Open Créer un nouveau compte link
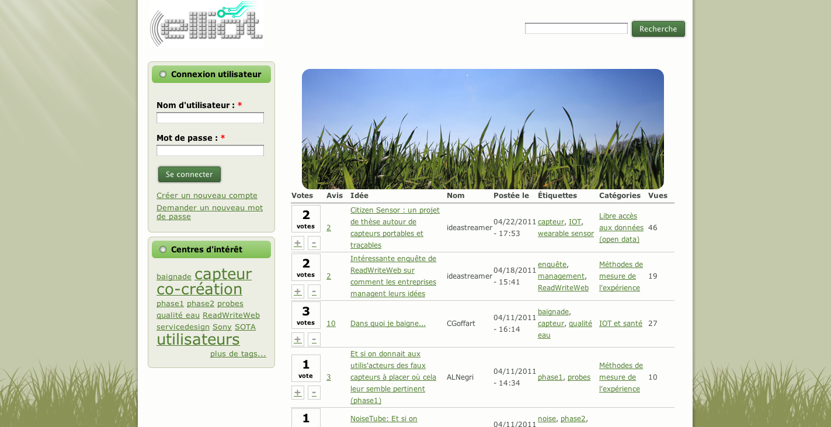This screenshot has height=427, width=831. click(207, 195)
